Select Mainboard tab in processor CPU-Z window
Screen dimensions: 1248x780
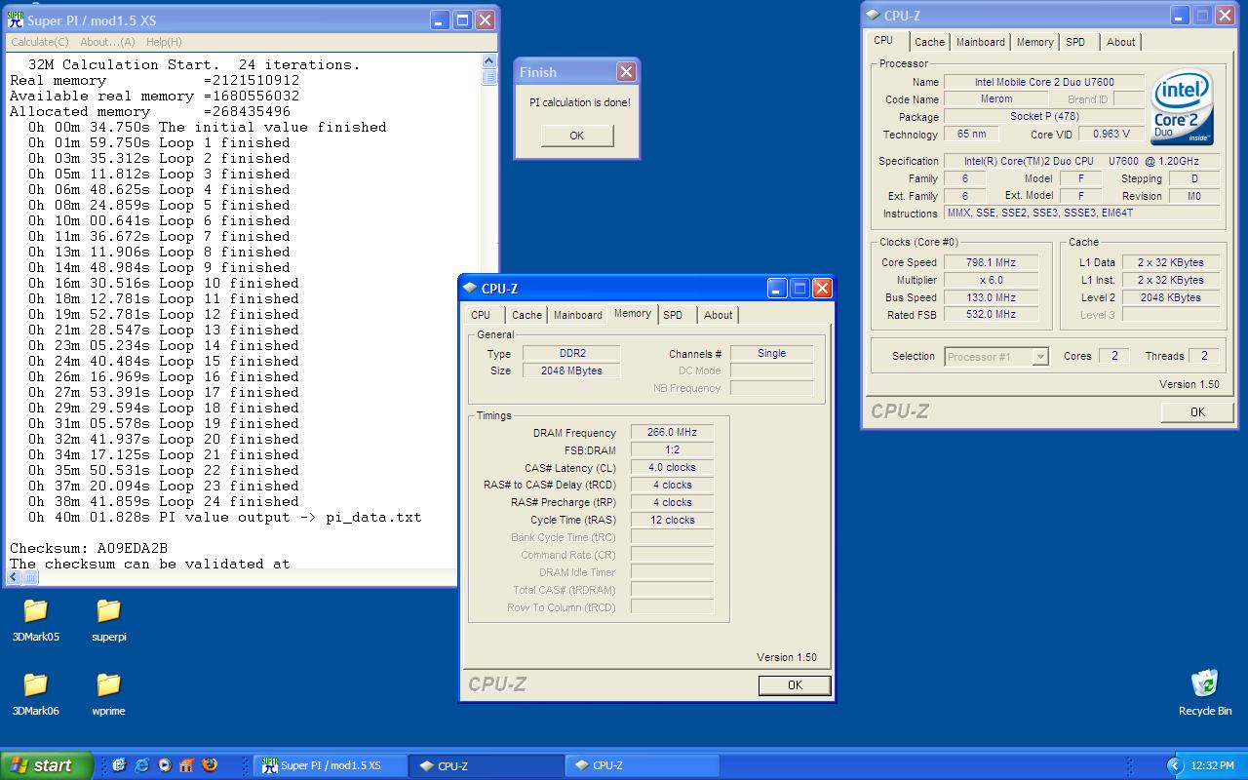980,42
